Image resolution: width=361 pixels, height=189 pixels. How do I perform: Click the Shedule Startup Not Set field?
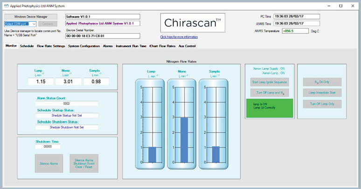pyautogui.click(x=67, y=115)
